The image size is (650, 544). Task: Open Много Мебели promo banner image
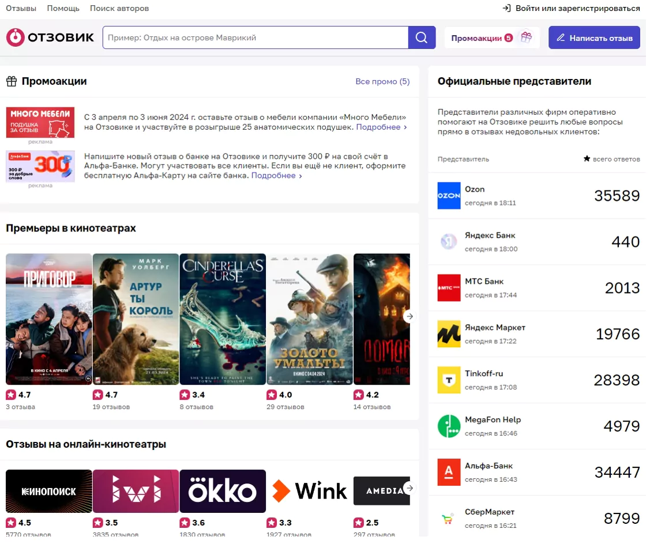[x=40, y=123]
